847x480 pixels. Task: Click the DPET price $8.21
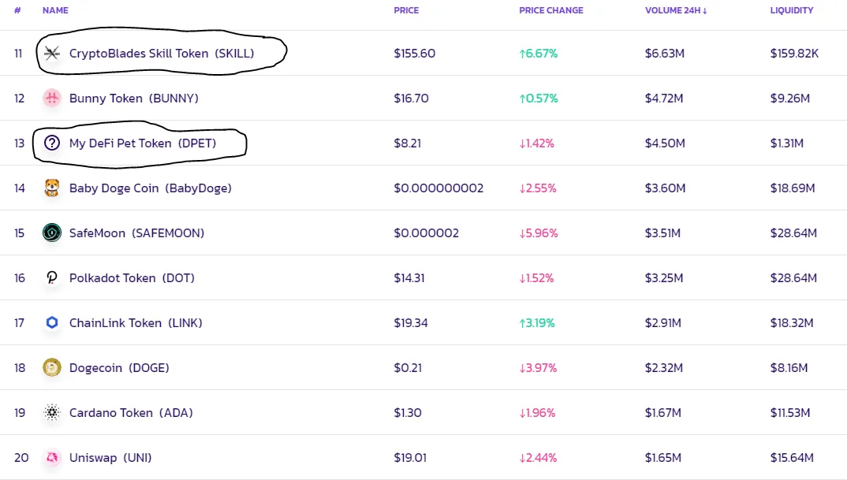tap(407, 143)
